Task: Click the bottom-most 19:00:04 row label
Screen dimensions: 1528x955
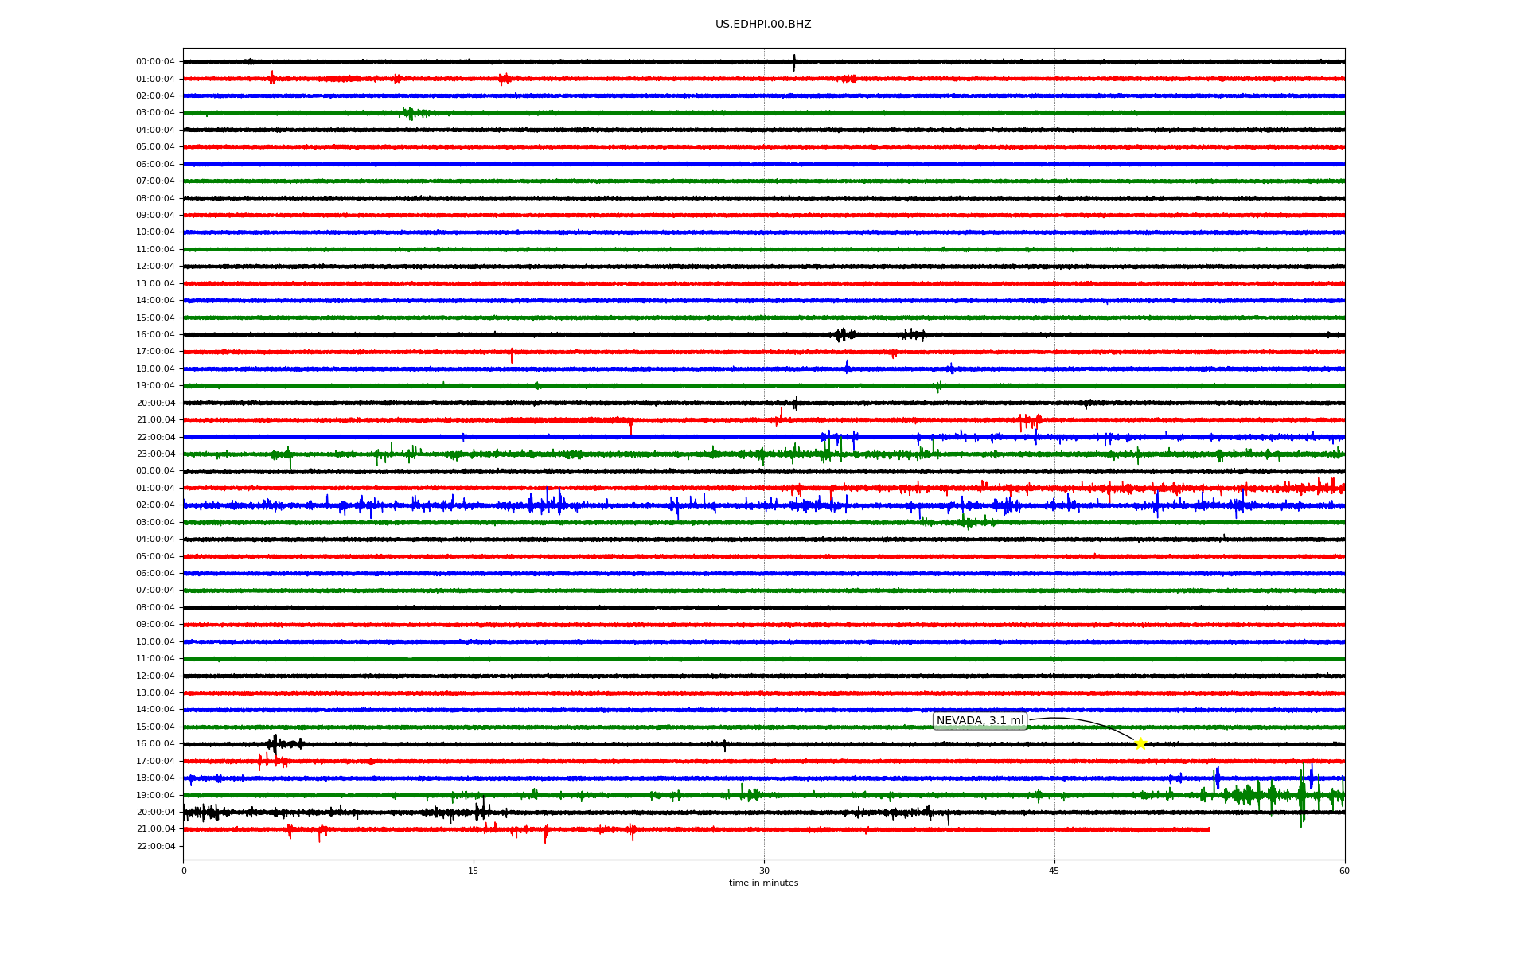Action: 155,796
